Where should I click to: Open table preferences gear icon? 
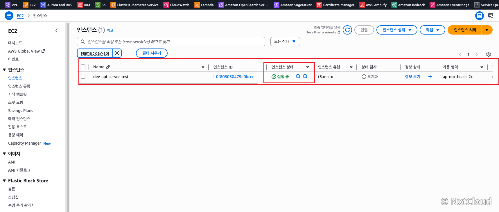click(489, 54)
